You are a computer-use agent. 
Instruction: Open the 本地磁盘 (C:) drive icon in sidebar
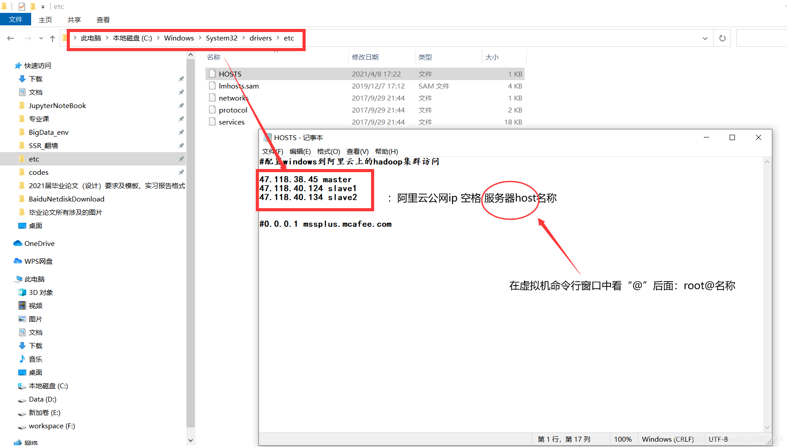tap(22, 386)
